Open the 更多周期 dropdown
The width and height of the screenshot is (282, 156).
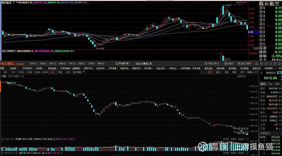pyautogui.click(x=79, y=72)
